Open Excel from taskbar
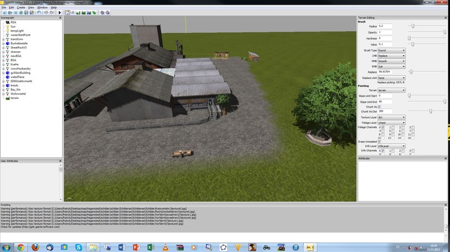Viewport: 450px width, 252px height. coord(151,247)
